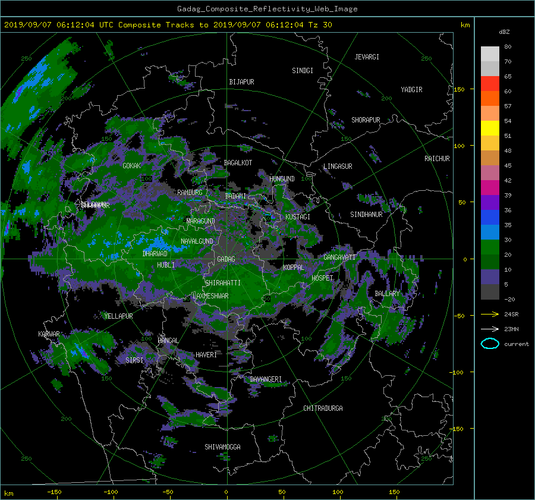Click the LINGASUR city label

pos(338,166)
